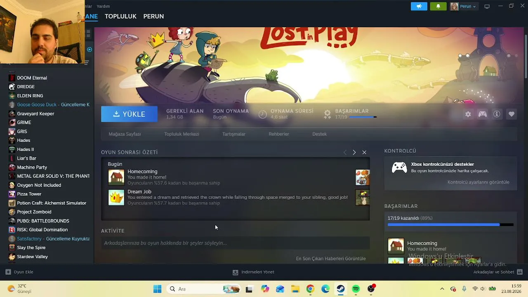Open the Topluluk Merkezi tab
The height and width of the screenshot is (297, 528).
(x=181, y=134)
